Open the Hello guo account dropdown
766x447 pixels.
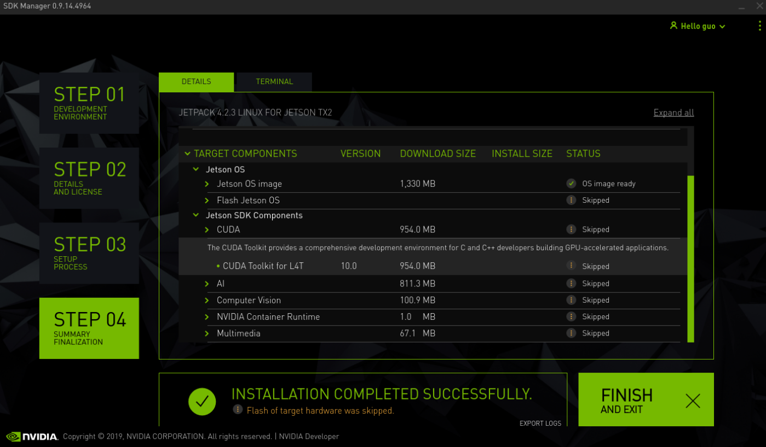pos(698,26)
